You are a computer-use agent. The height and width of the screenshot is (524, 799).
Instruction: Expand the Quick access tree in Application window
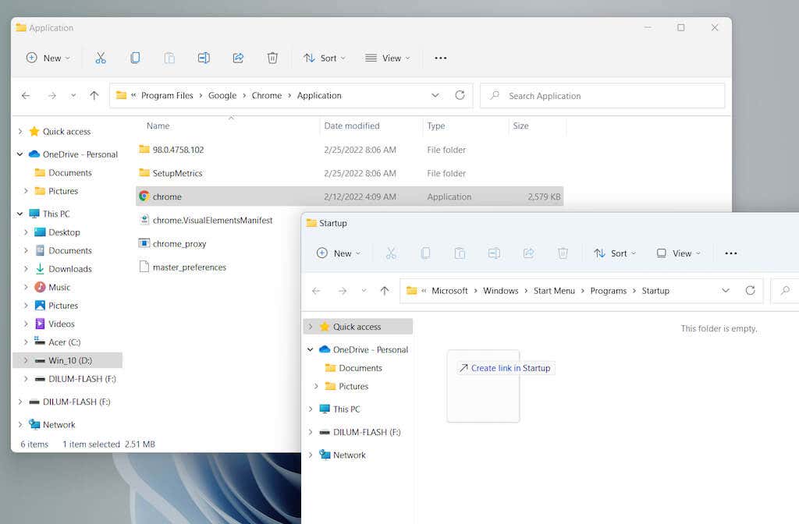click(x=20, y=132)
